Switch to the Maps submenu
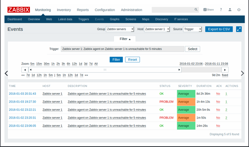249x147 pixels. [146, 19]
